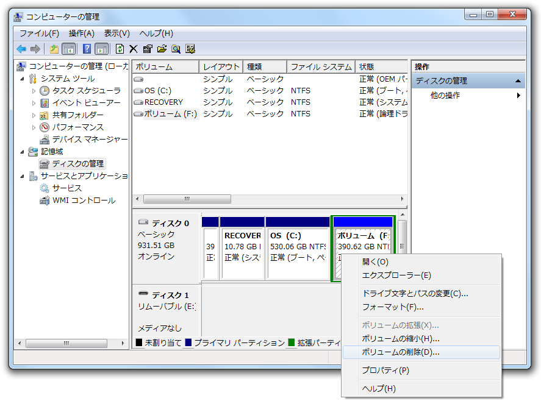The width and height of the screenshot is (541, 401).
Task: Choose フォーマット(F) in context menu
Action: coord(421,307)
